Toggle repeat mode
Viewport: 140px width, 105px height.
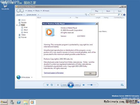52,85
